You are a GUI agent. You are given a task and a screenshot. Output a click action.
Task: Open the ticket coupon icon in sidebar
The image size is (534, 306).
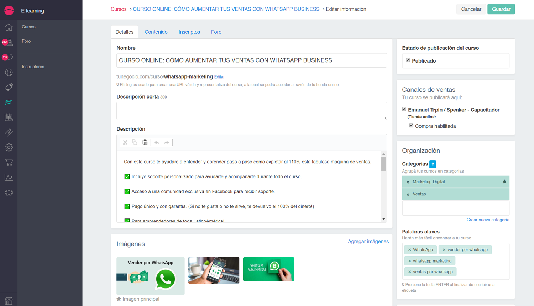tap(9, 132)
